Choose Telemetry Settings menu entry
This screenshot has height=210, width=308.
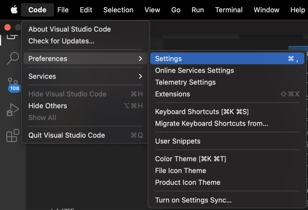185,82
